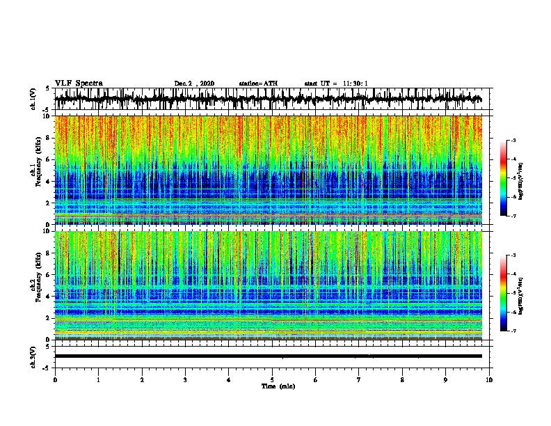
Task: Click the '-7' label on ch.2 color bar
Action: point(513,331)
